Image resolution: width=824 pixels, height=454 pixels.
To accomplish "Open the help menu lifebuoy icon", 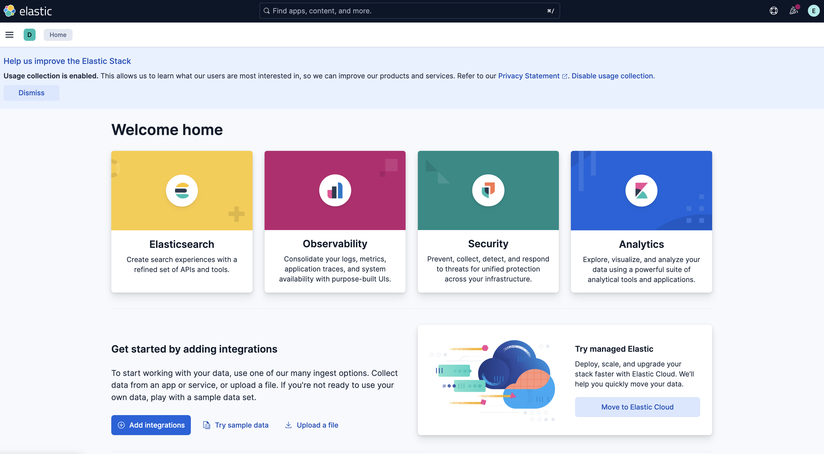I will coord(773,11).
